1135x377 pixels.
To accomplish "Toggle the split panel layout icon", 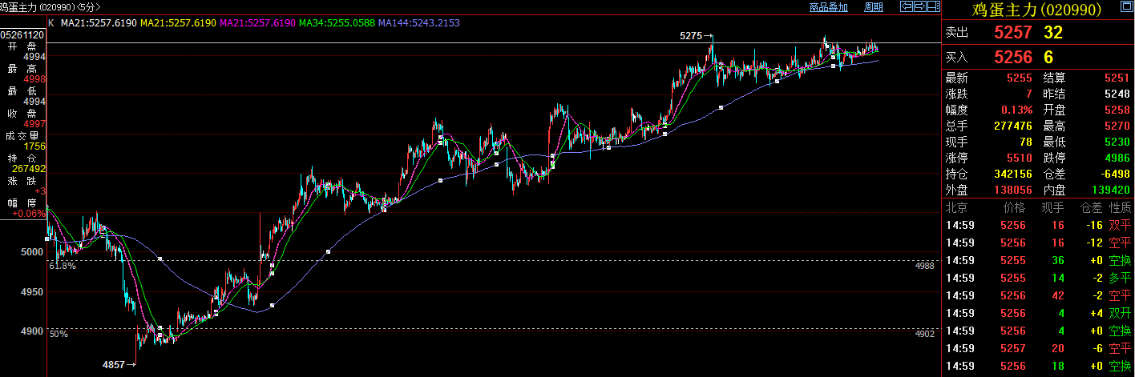I will point(933,7).
